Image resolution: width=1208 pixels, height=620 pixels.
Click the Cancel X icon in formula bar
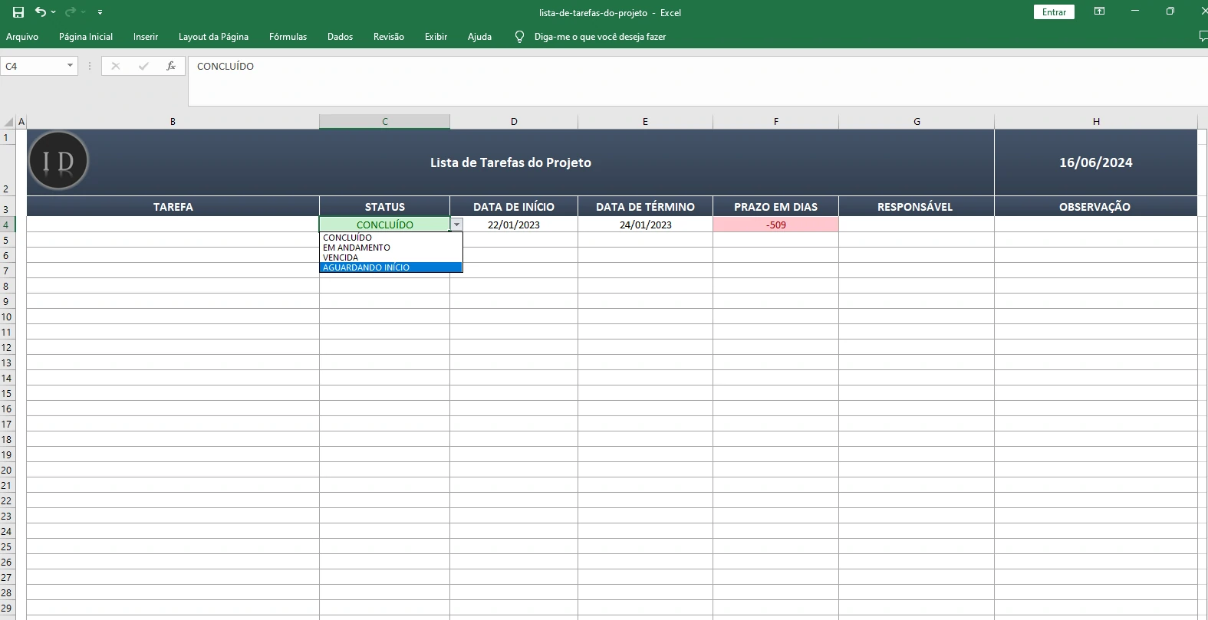[116, 67]
